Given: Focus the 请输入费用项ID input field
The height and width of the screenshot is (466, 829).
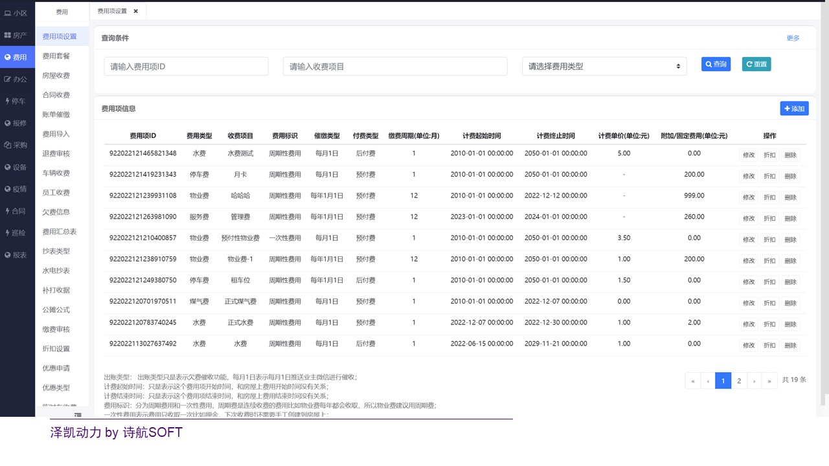Looking at the screenshot, I should (186, 66).
